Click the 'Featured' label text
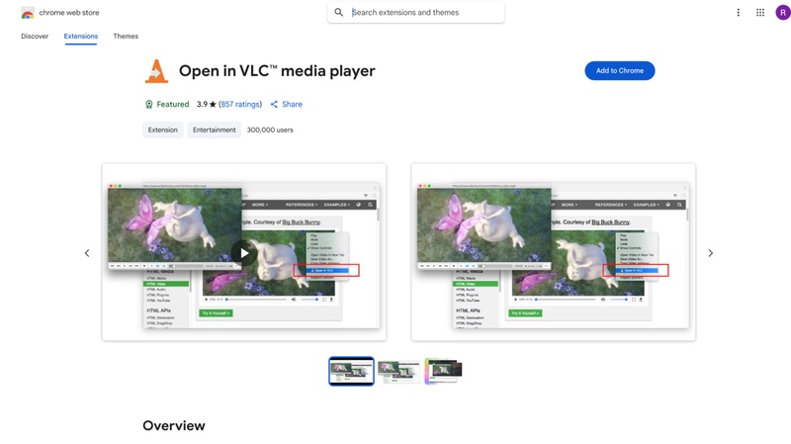Viewport: 791px width, 444px height. point(172,105)
